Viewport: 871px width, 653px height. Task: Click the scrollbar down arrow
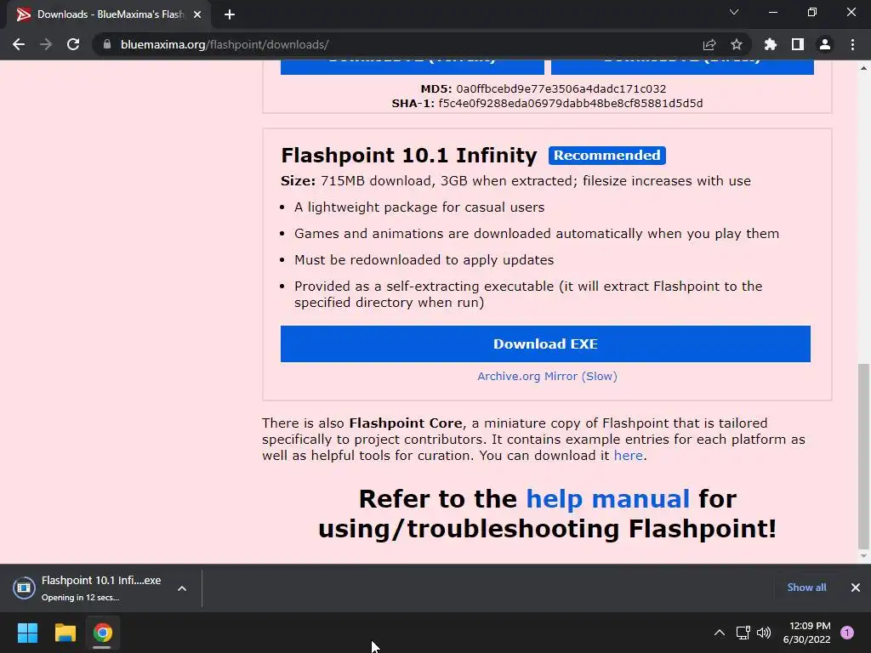[863, 556]
